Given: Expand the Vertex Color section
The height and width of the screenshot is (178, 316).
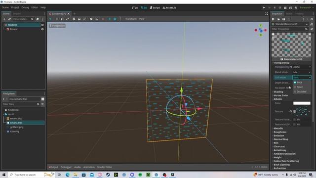Looking at the screenshot, I should coord(281,95).
